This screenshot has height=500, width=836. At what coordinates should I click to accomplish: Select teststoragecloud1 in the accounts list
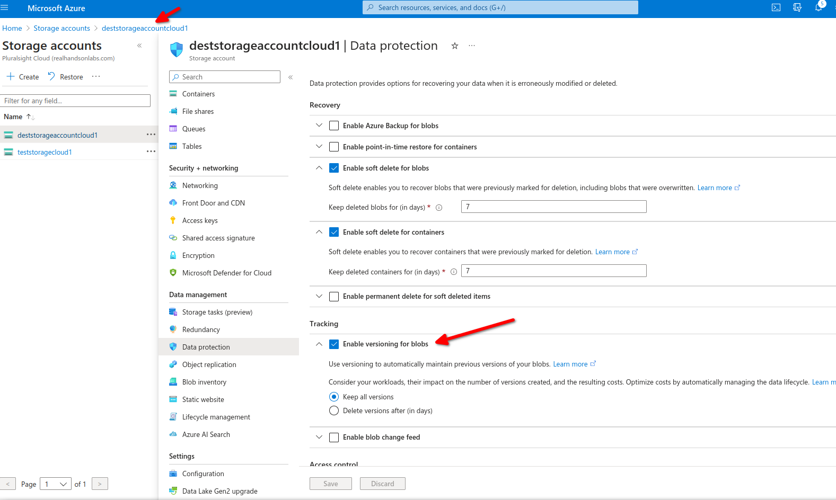[x=45, y=152]
